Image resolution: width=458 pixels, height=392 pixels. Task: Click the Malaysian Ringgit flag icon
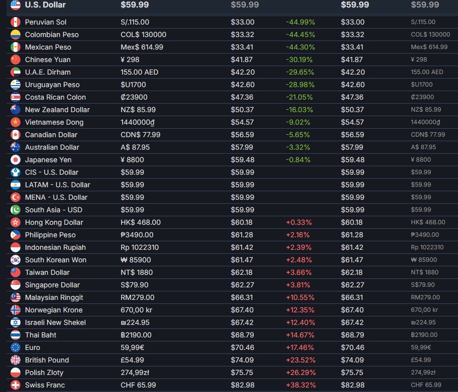[16, 297]
